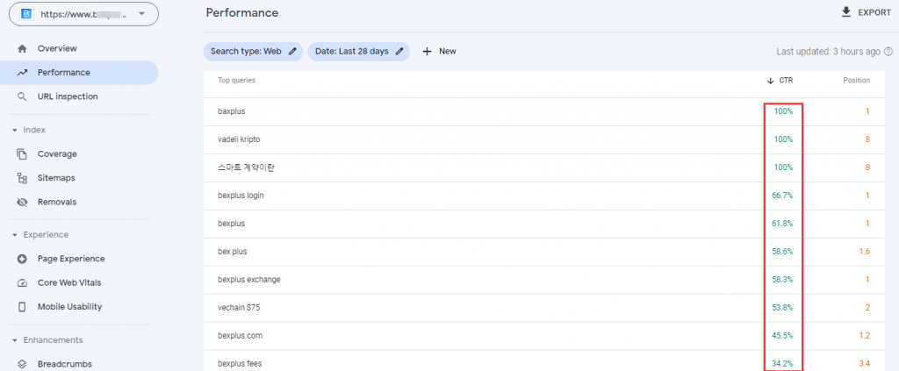
Task: Click the CTR column header
Action: coord(786,81)
